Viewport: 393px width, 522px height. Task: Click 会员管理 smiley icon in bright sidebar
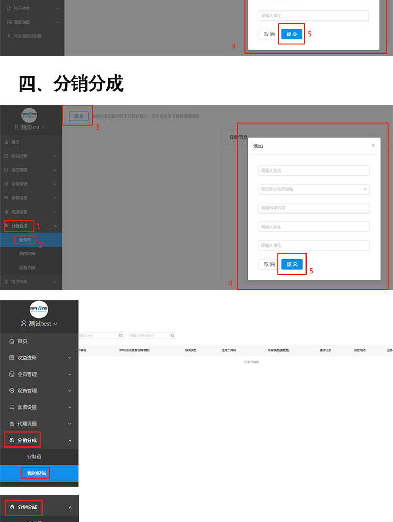[x=12, y=374]
